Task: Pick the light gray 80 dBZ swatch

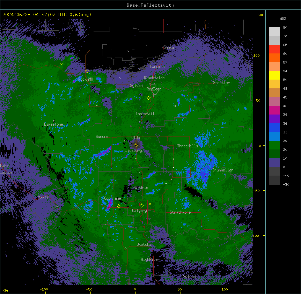Action: (274, 32)
